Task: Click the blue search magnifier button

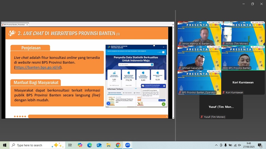Action: point(152,65)
